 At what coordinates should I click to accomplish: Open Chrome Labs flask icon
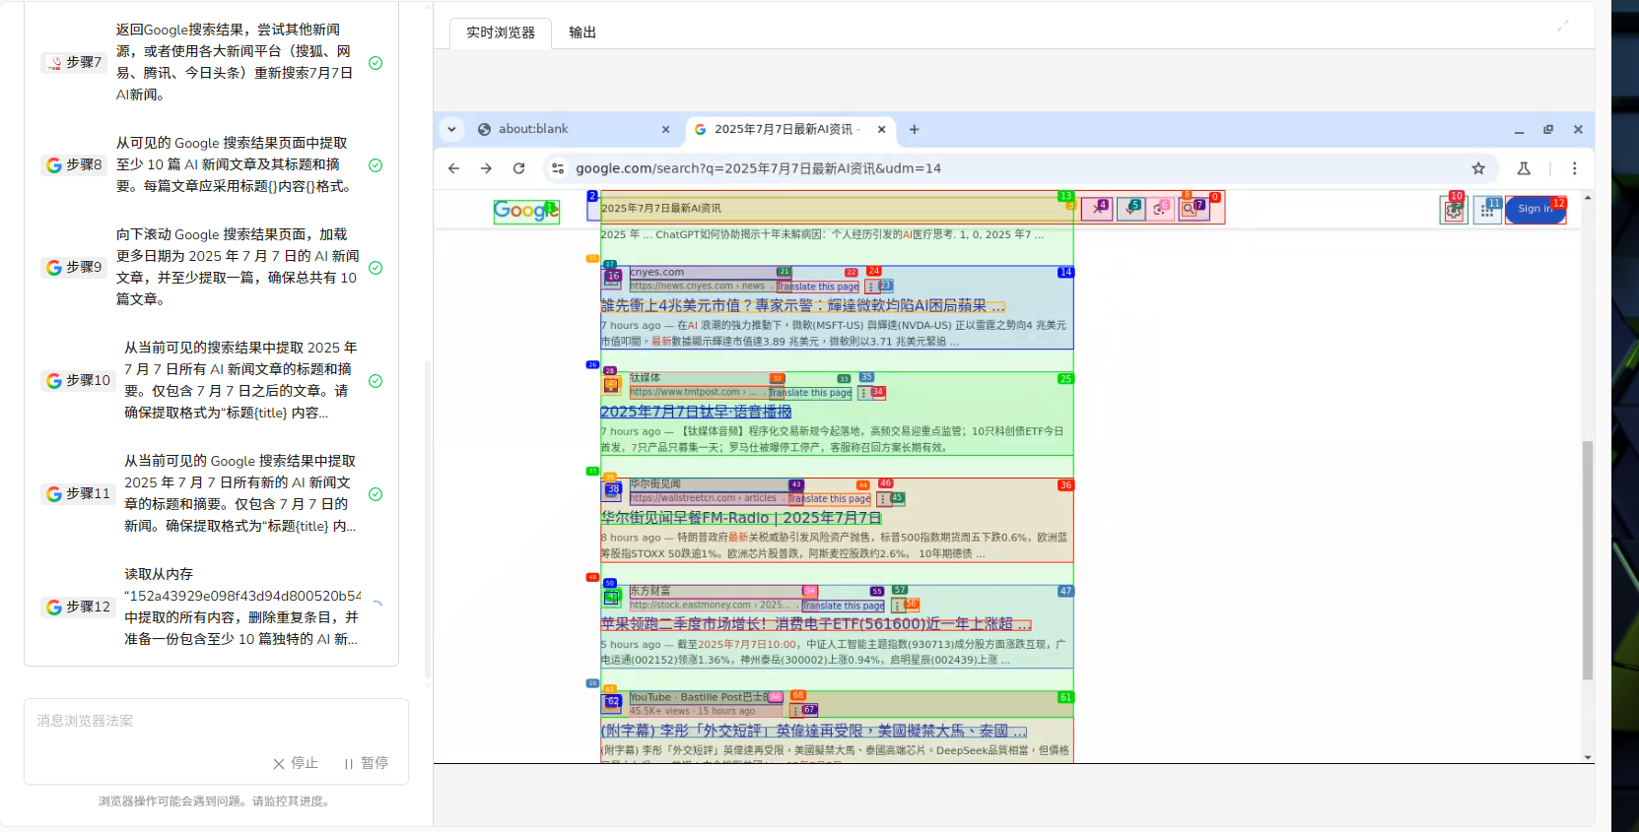(1524, 168)
